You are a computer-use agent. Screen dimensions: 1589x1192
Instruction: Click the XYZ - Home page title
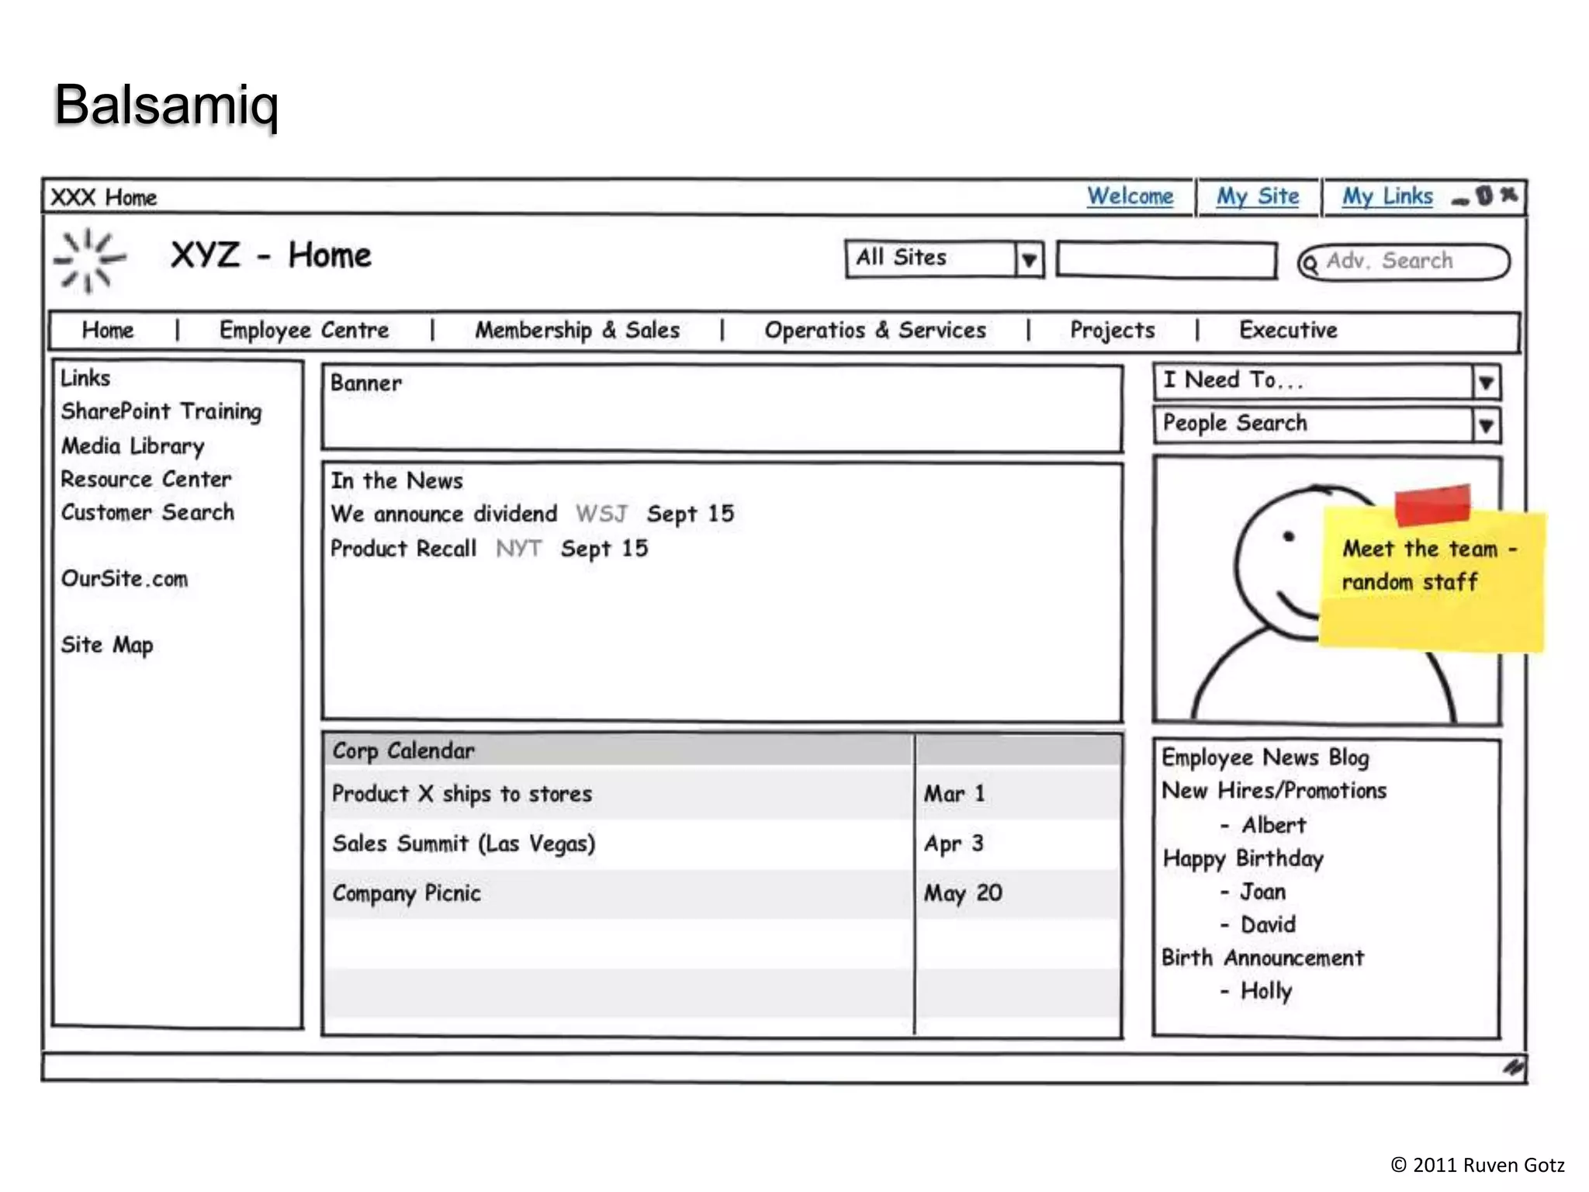coord(271,256)
